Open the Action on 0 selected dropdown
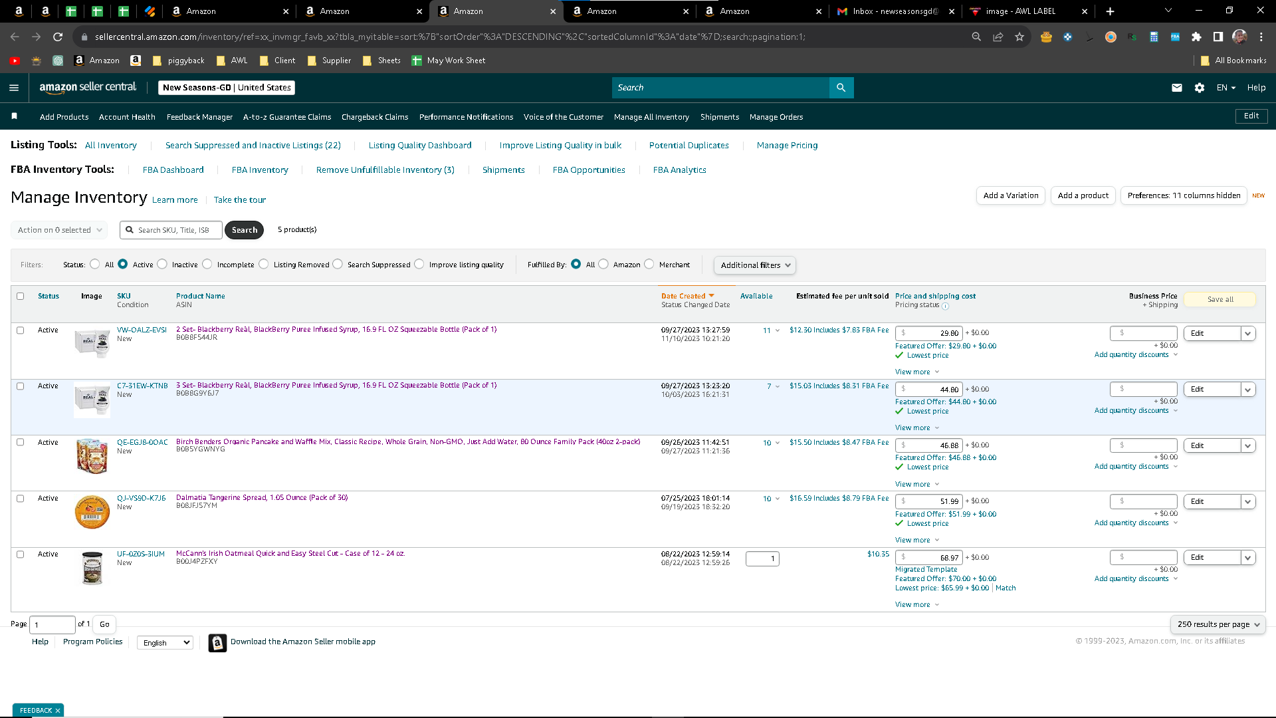1276x718 pixels. (60, 230)
